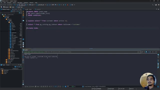Select the category table

point(13,27)
